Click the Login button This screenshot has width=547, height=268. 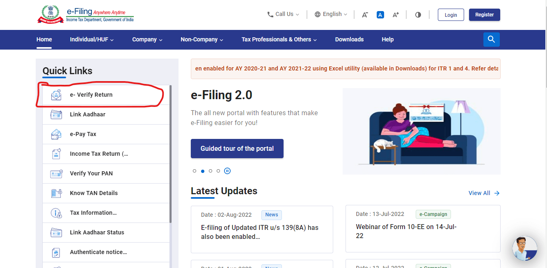(x=451, y=15)
